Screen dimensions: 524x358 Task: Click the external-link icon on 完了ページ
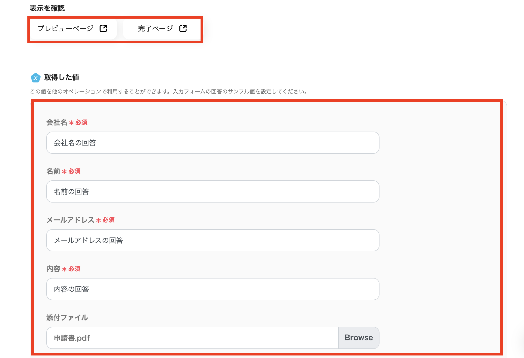183,28
